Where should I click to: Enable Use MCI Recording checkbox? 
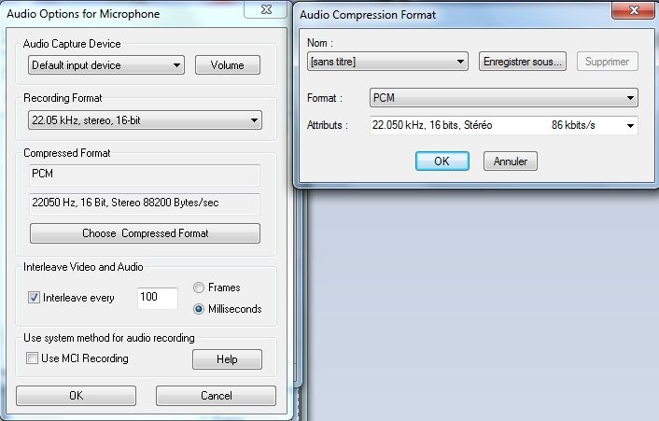33,358
